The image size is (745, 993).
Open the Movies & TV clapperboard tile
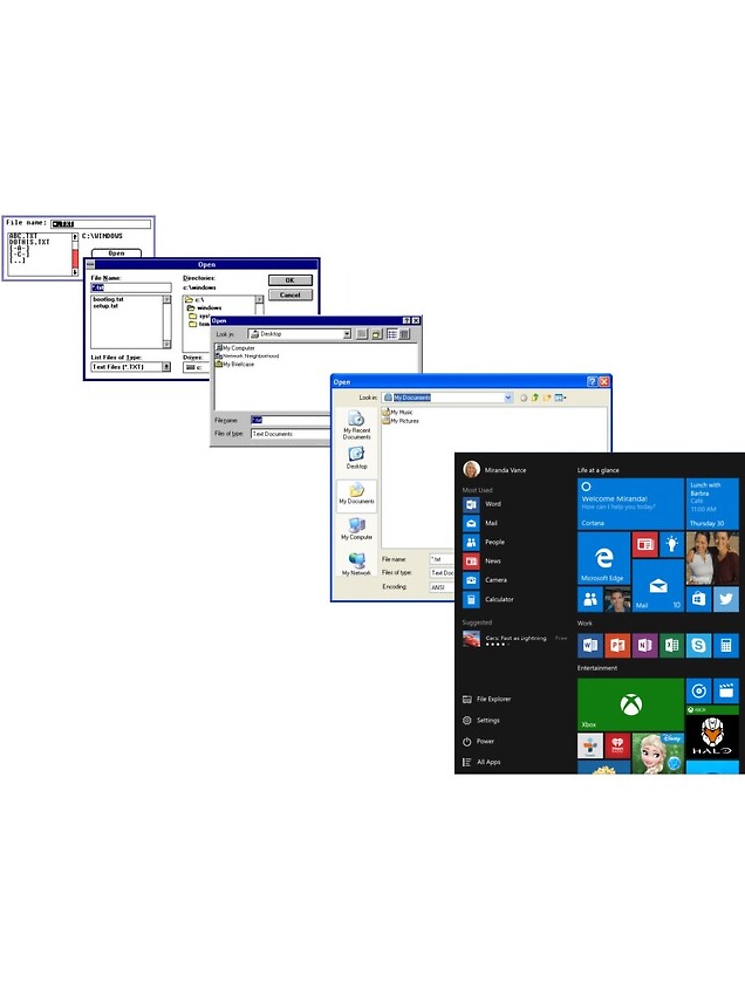[726, 691]
